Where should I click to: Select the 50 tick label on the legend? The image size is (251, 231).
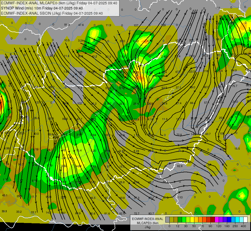pos(194,226)
